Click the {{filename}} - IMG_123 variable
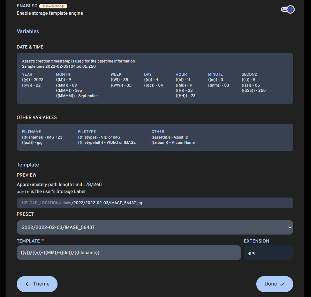 pyautogui.click(x=42, y=137)
